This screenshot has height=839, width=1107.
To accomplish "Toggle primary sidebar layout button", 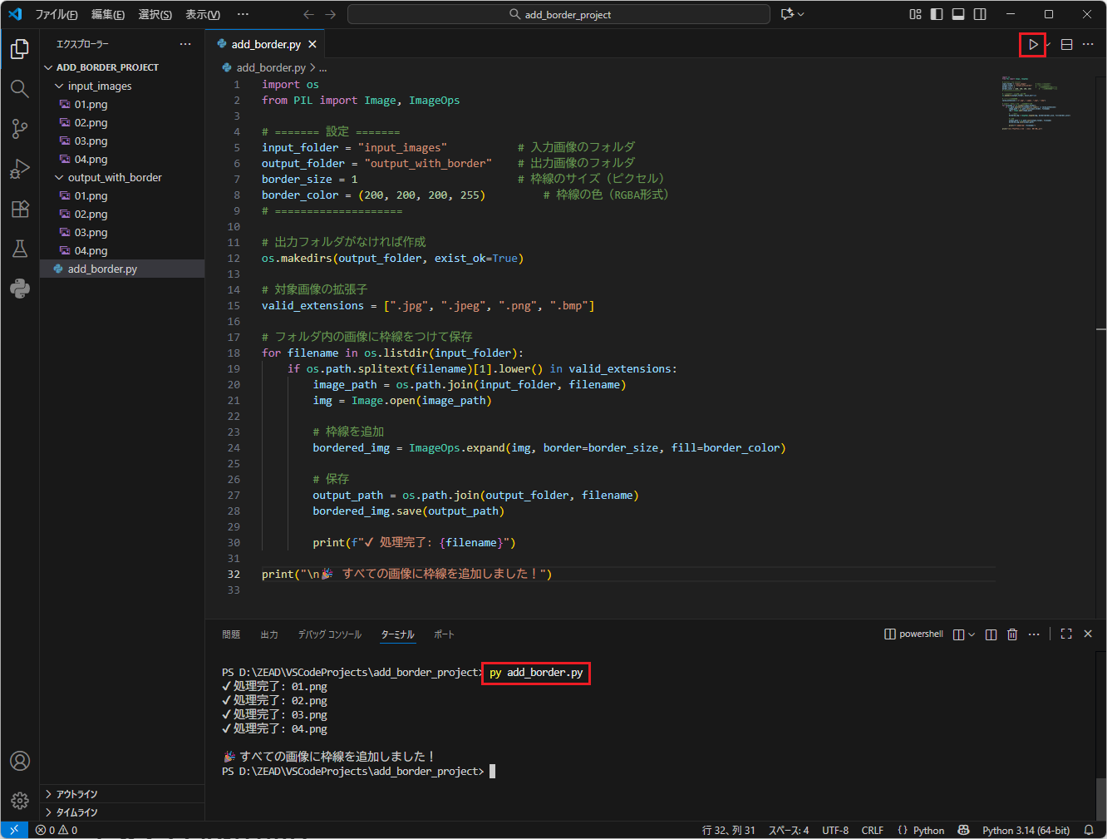I will (x=937, y=14).
